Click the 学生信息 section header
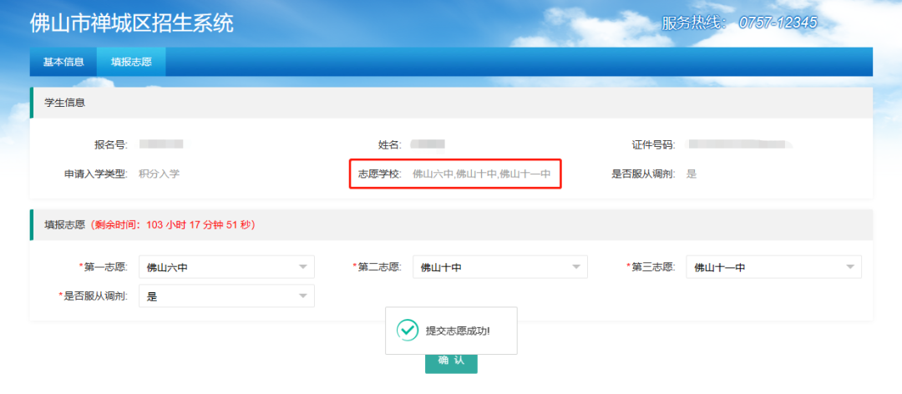Viewport: 902px width, 394px height. (64, 103)
